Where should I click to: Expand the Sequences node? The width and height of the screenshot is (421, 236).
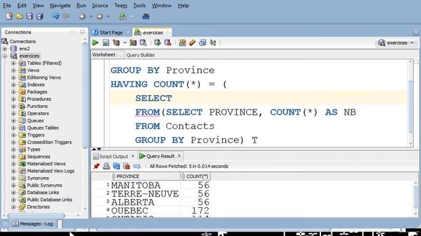pos(13,157)
